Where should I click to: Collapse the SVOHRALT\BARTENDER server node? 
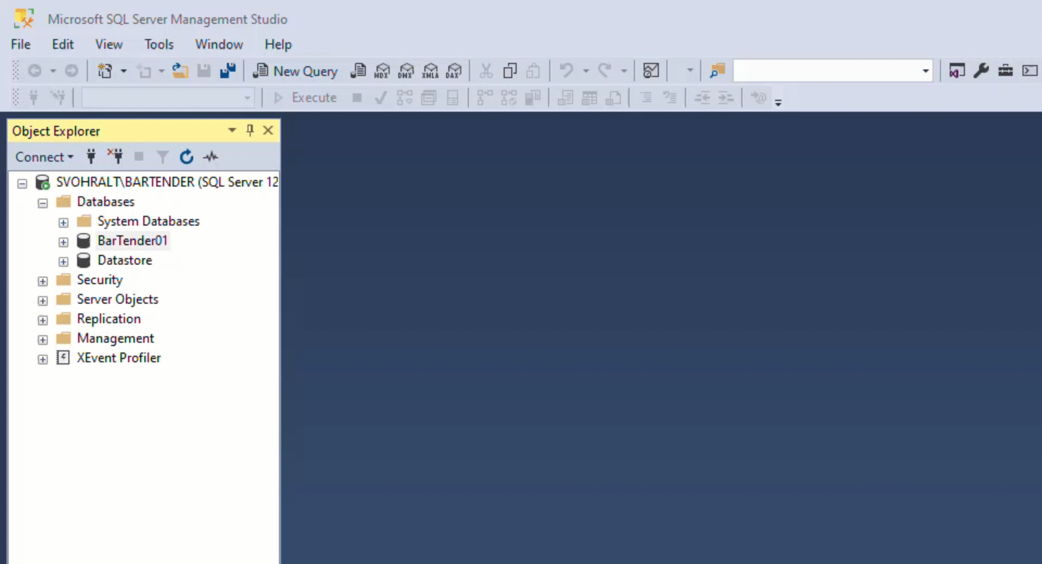pyautogui.click(x=22, y=183)
